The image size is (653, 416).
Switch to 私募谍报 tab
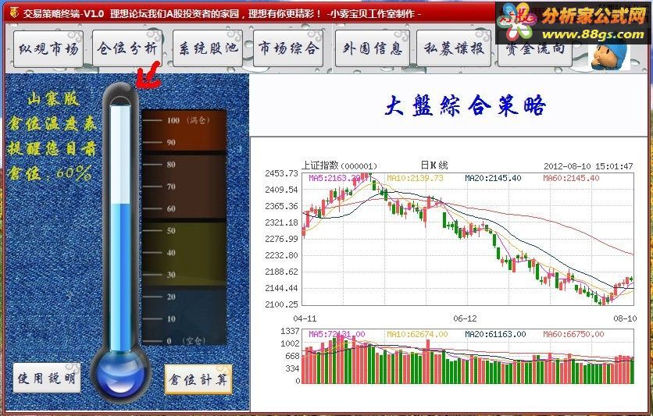tap(454, 48)
